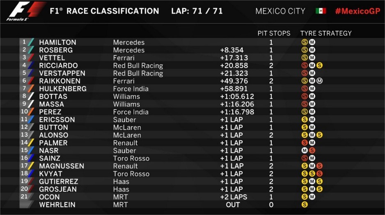Click Wehrlein's single soft tyre icon
Viewport: 385px width, 215px height.
pyautogui.click(x=305, y=204)
